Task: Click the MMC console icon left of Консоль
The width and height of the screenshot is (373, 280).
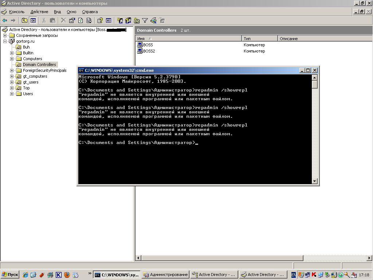Action: pos(4,12)
